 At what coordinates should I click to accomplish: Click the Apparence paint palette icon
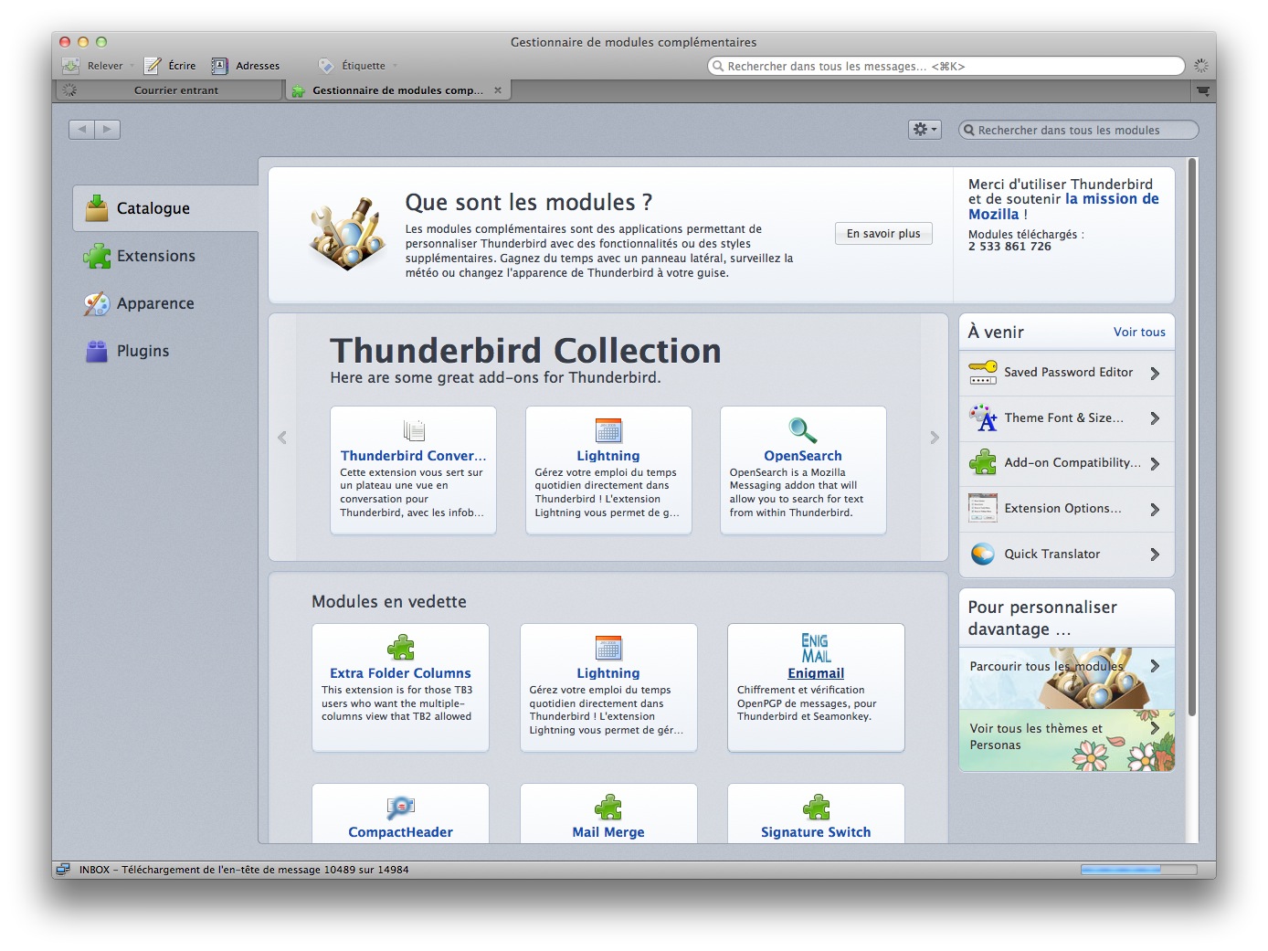(97, 304)
